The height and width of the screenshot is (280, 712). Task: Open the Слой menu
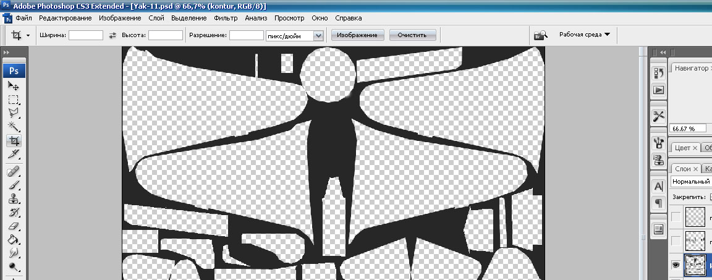[156, 18]
